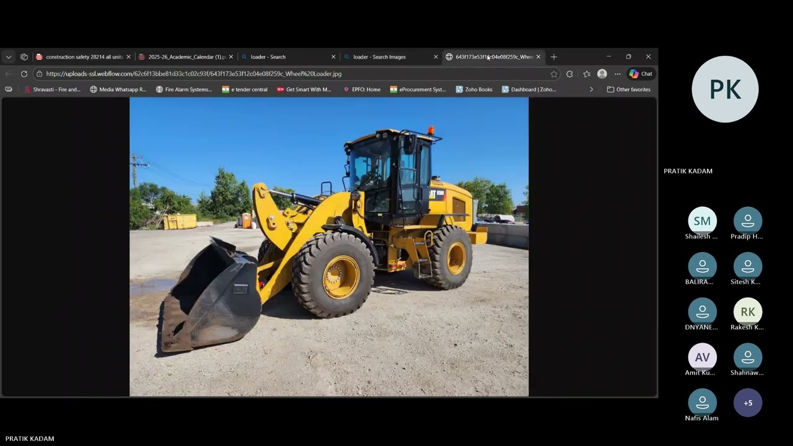Open Settings and more menu

tap(618, 74)
